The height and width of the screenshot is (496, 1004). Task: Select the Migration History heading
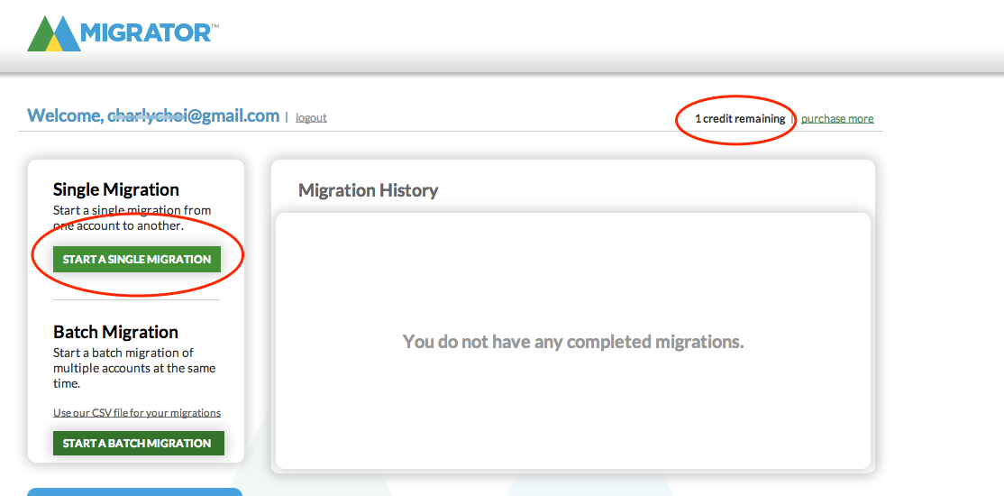369,190
